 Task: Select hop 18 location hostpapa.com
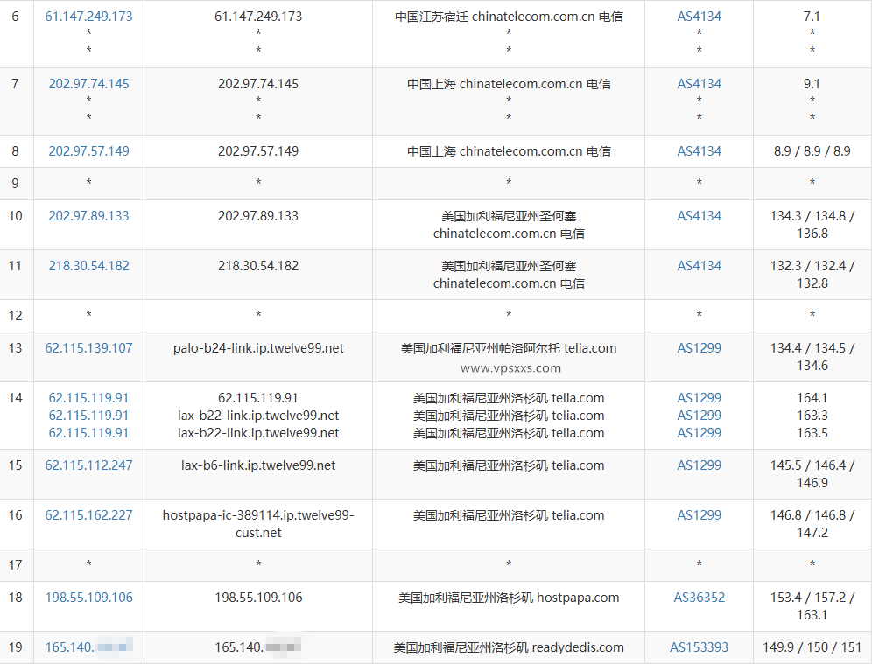coord(509,598)
